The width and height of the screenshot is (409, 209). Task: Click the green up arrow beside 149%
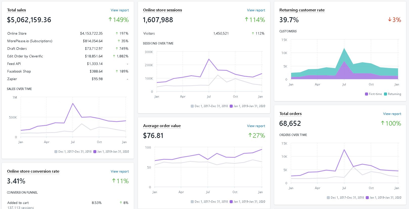[x=110, y=19]
